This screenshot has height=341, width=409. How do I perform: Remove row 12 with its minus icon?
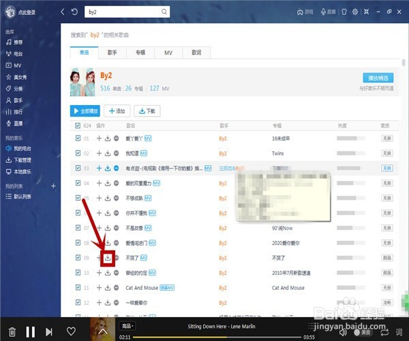click(x=117, y=303)
